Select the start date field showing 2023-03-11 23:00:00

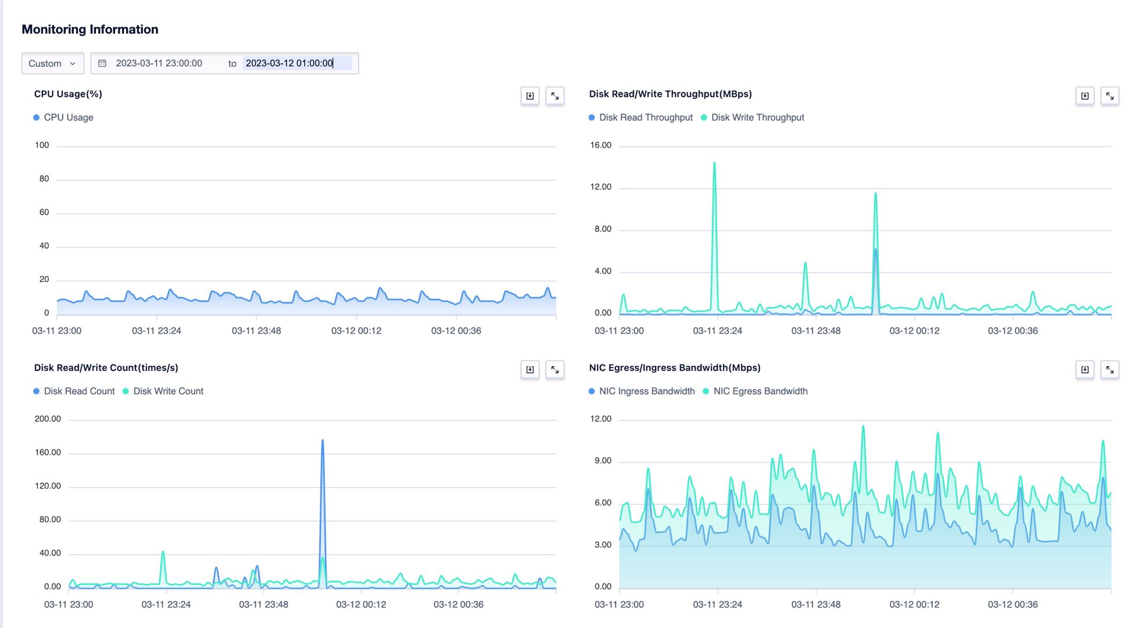point(159,63)
